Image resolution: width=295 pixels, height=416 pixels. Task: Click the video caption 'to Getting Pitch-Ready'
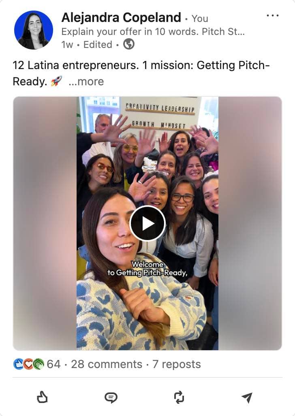point(147,273)
